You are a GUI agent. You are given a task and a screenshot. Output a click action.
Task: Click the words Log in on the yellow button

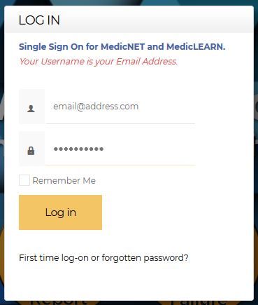(61, 212)
